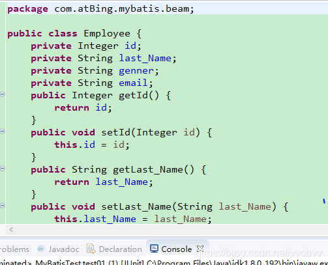This screenshot has width=328, height=265.
Task: Click the Console tab monitor icon
Action: coord(154,249)
